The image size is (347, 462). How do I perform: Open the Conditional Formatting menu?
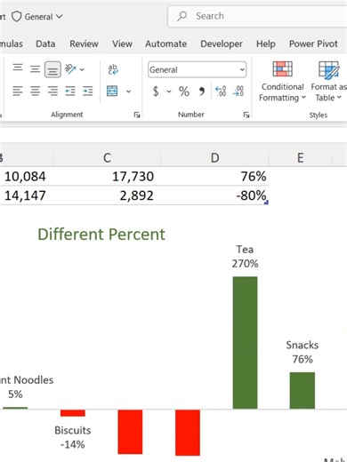282,81
